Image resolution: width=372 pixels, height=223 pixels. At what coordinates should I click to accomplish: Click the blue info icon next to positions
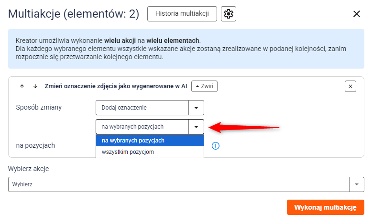click(216, 146)
